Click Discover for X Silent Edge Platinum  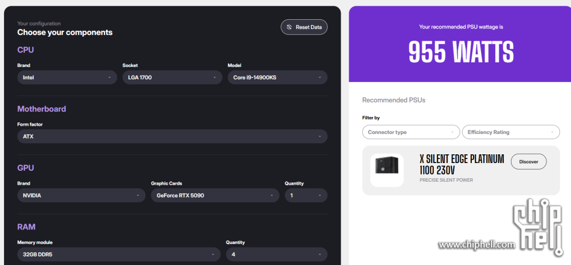coord(528,162)
